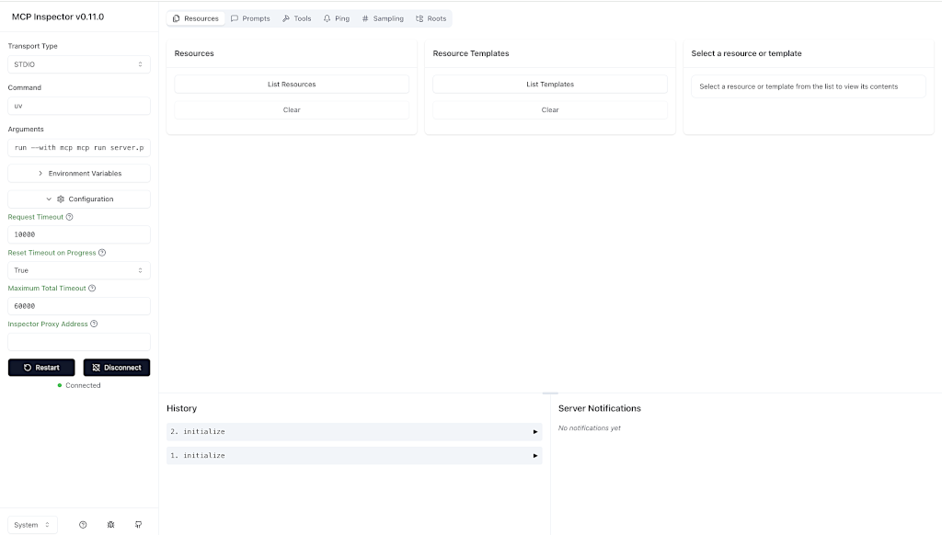Viewport: 942px width, 535px height.
Task: Click the Maximum Total Timeout field
Action: (79, 306)
